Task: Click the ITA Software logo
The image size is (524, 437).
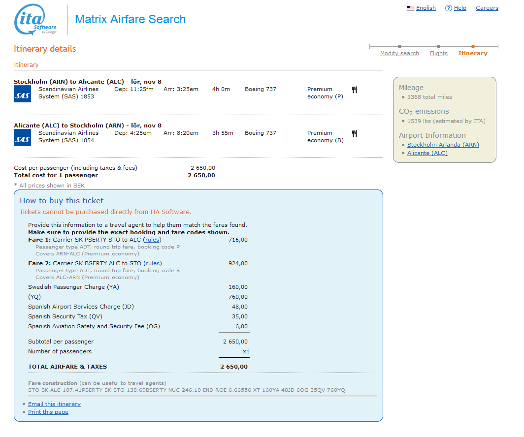Action: (x=36, y=20)
